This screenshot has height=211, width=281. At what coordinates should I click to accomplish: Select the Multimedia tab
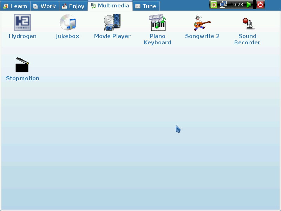click(110, 6)
